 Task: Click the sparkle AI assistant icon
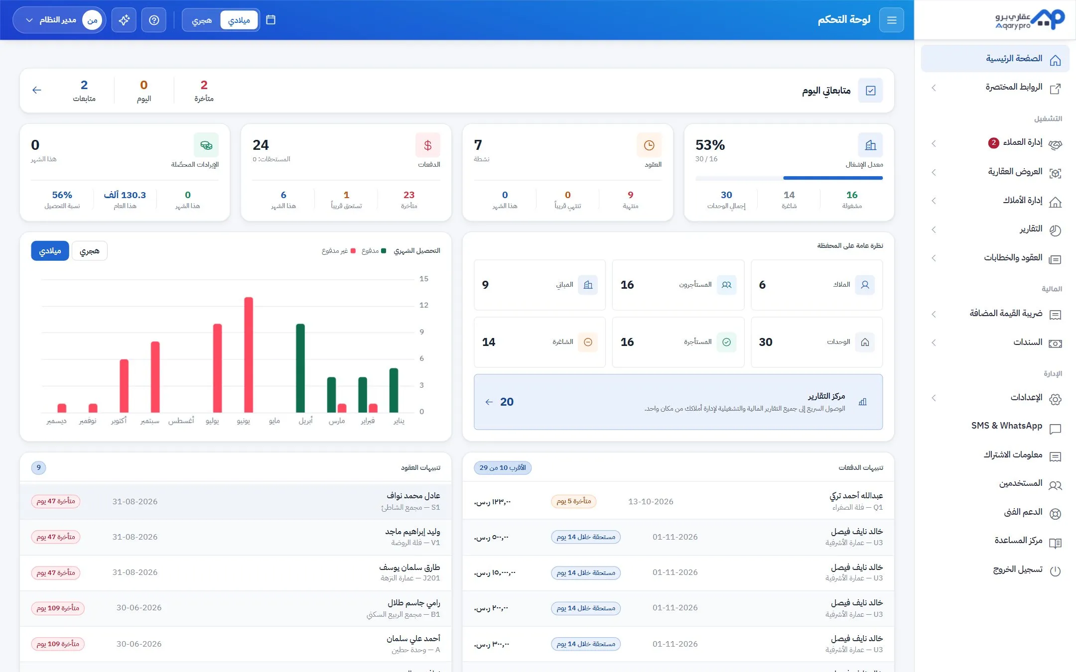pyautogui.click(x=124, y=20)
